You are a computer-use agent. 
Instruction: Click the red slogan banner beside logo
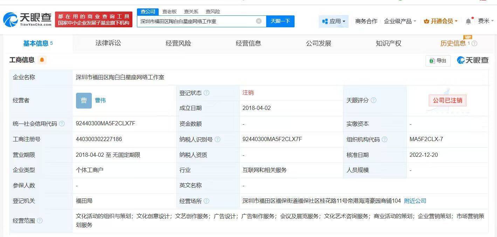[x=94, y=19]
